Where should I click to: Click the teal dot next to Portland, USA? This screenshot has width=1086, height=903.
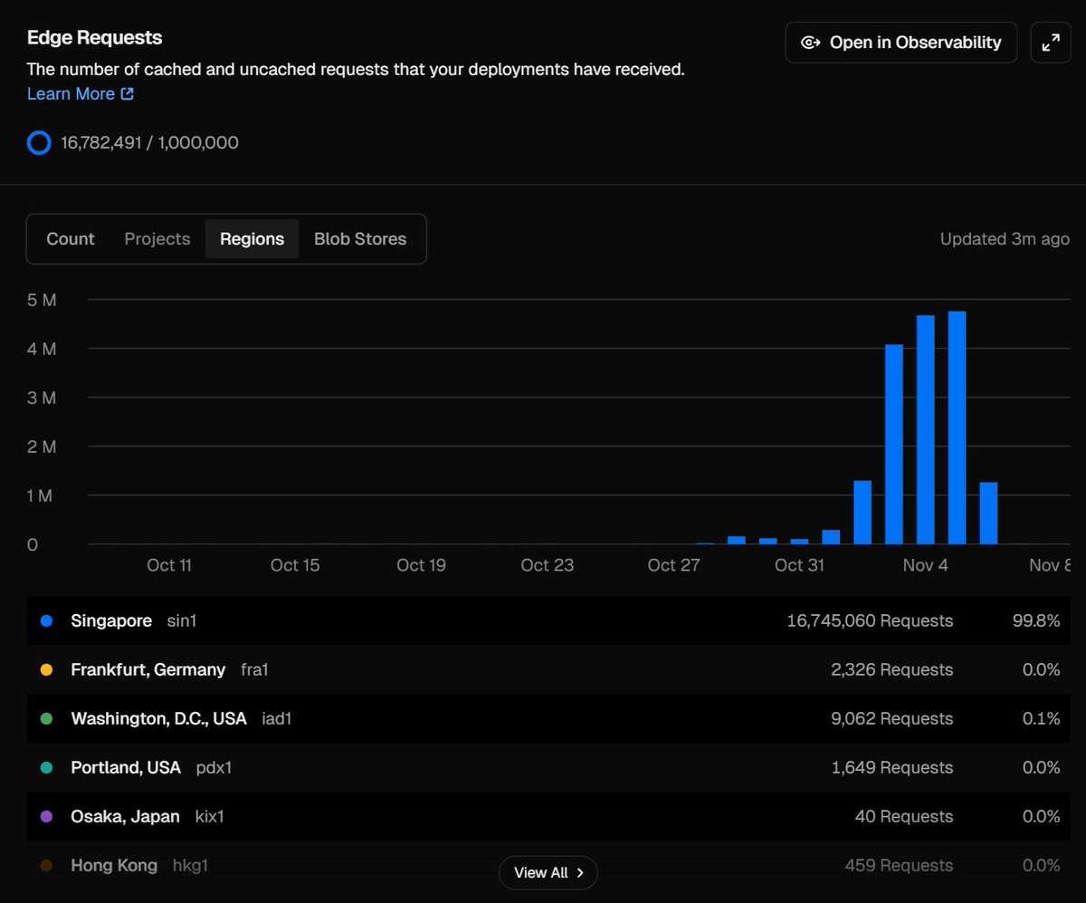pyautogui.click(x=47, y=768)
